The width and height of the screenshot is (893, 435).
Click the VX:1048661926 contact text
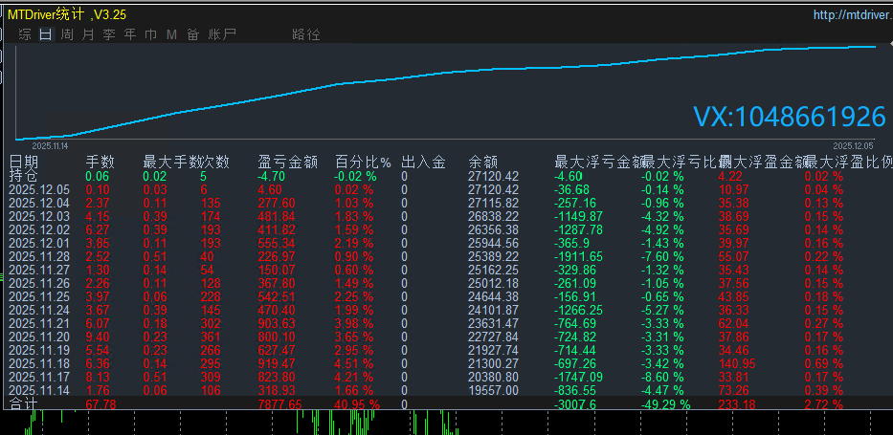789,118
